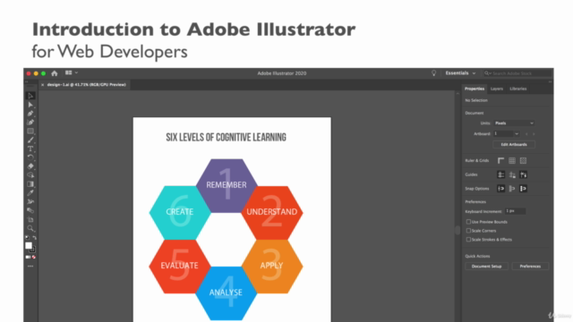Toggle Lock Guides button
573x322 pixels.
click(x=512, y=175)
